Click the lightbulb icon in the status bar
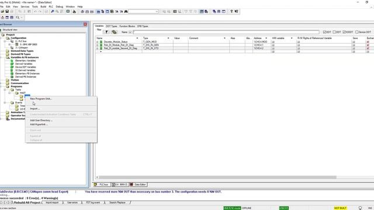Viewport: 374px width, 210px height. 361,208
